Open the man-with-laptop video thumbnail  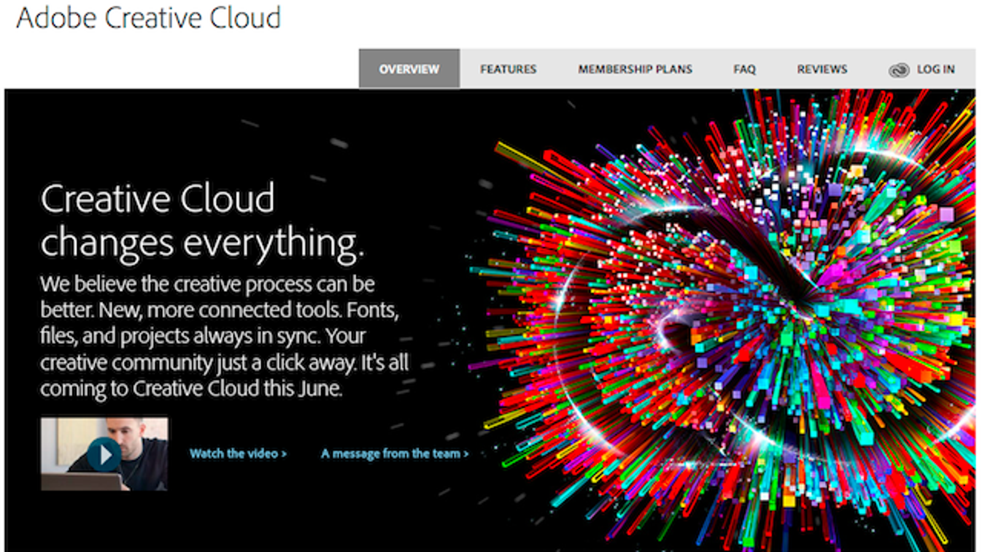104,454
